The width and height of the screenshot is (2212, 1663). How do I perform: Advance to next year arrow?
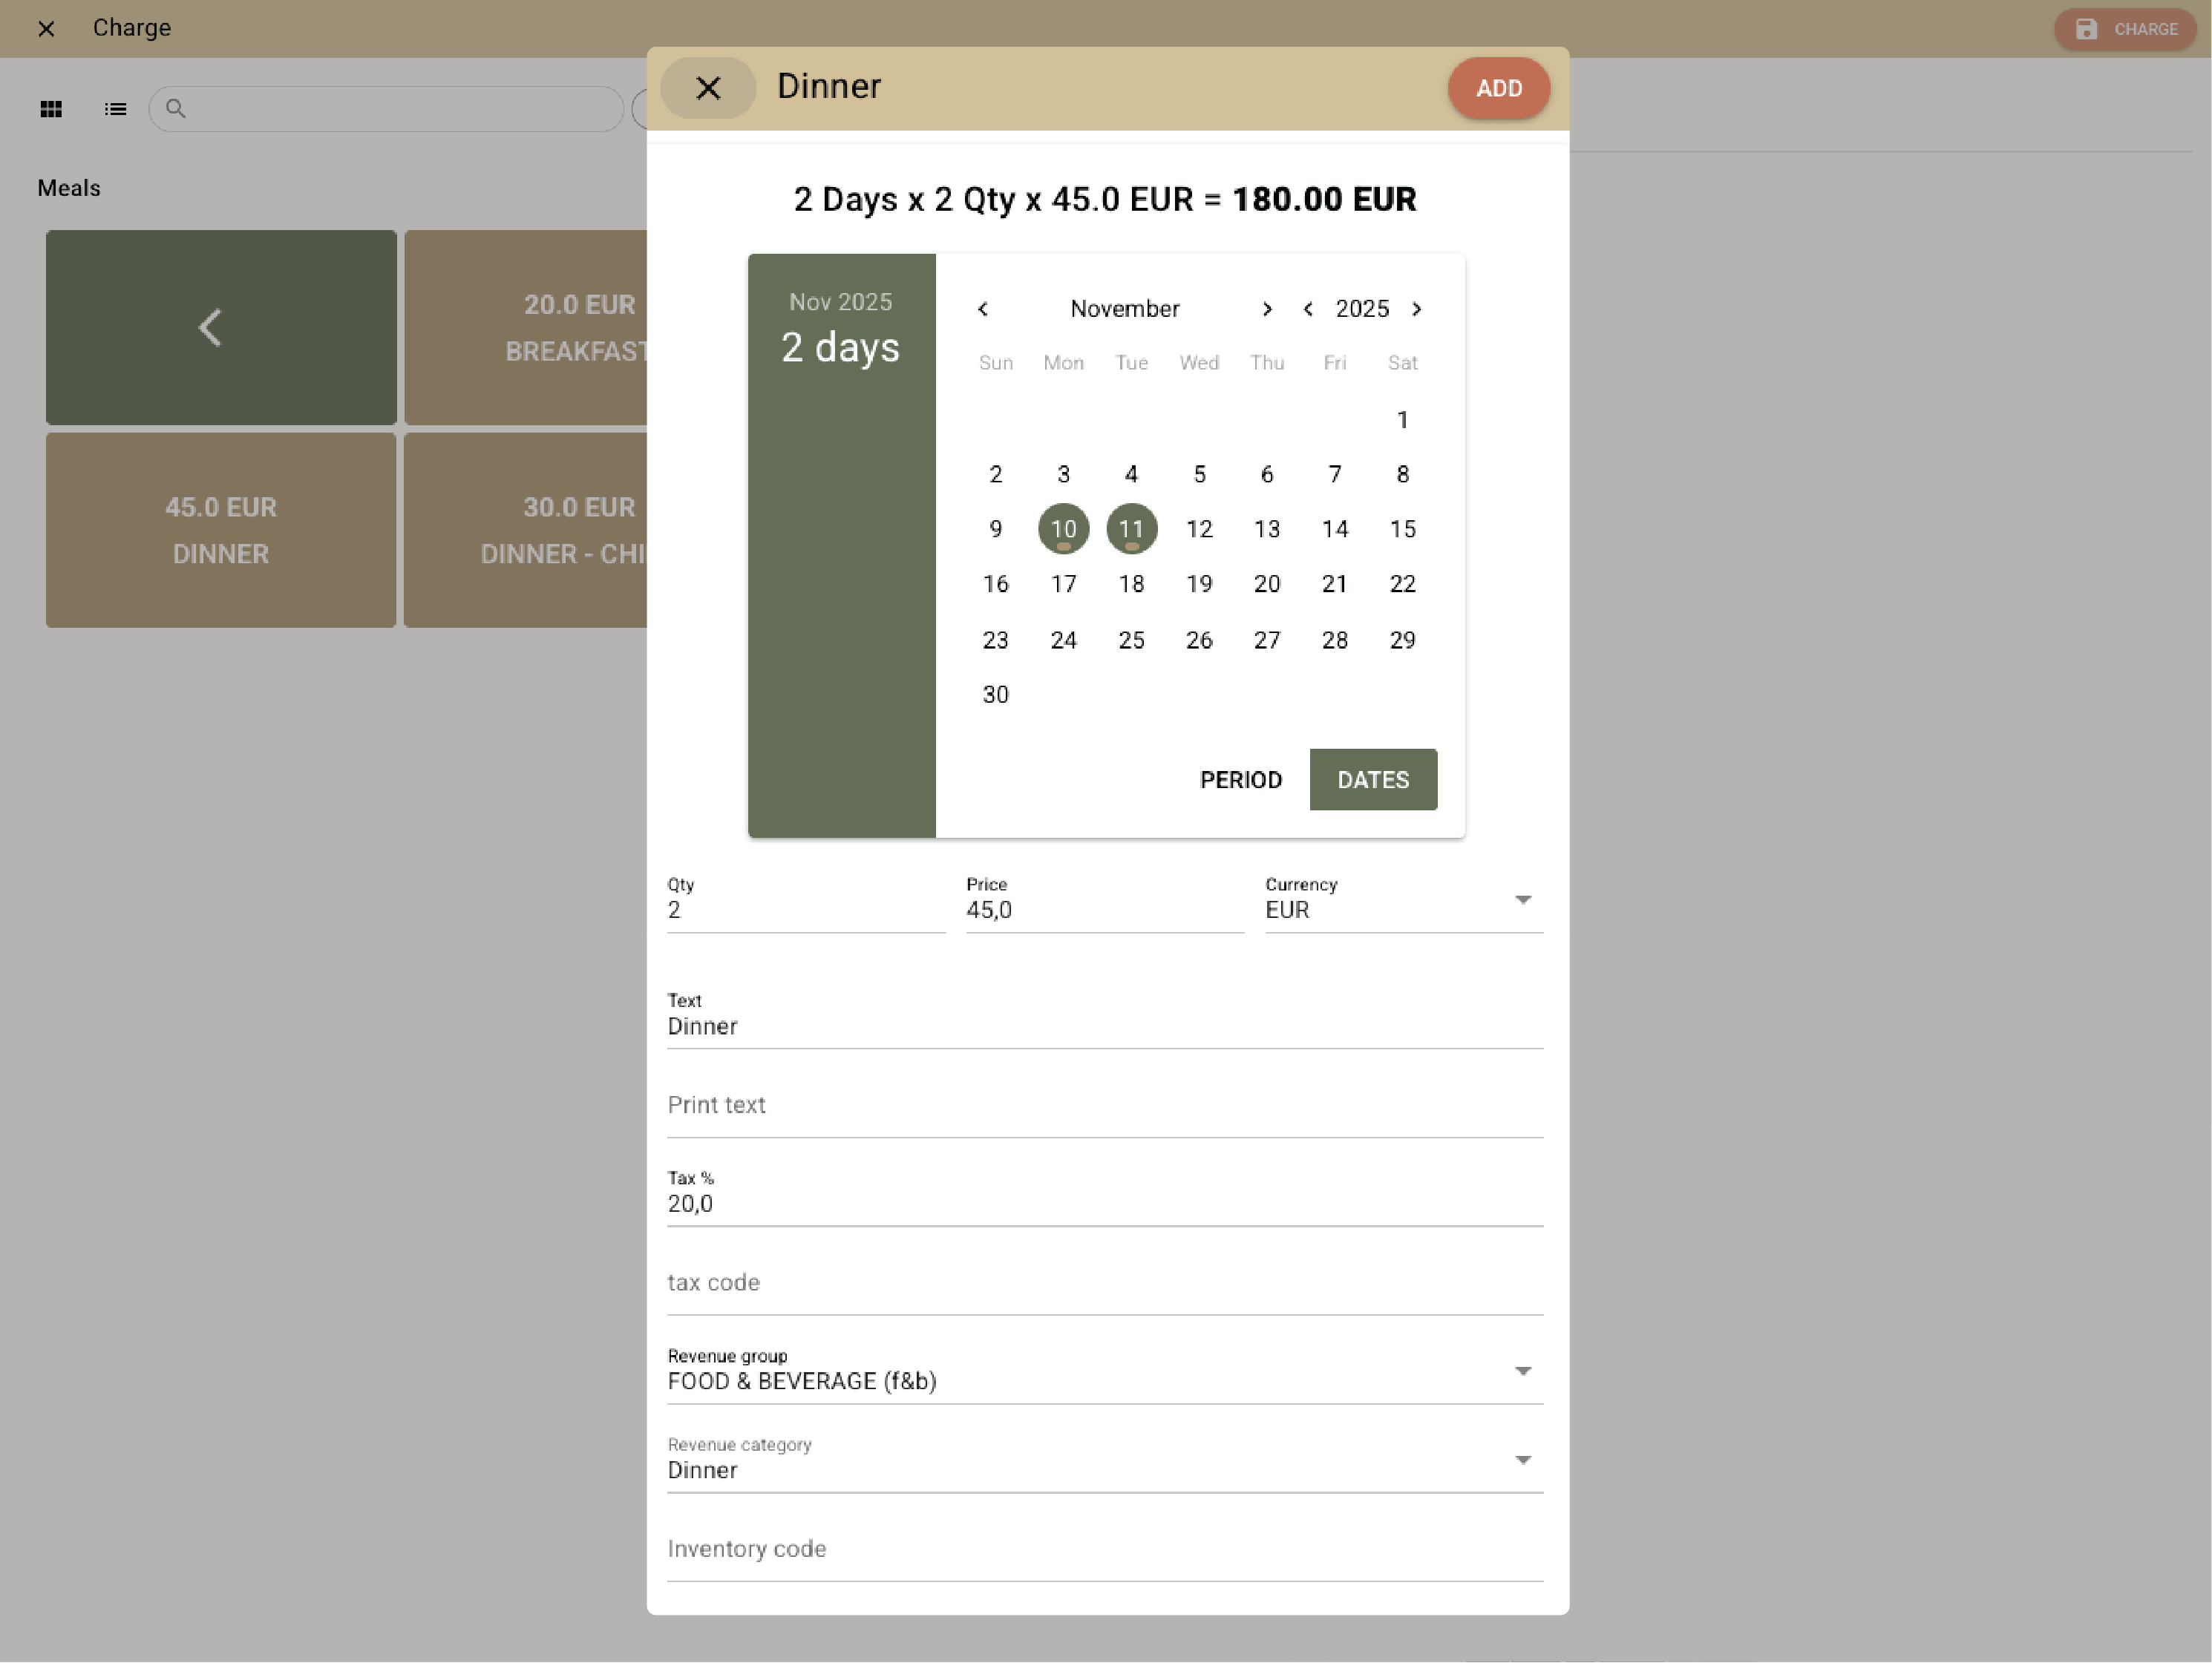tap(1416, 309)
